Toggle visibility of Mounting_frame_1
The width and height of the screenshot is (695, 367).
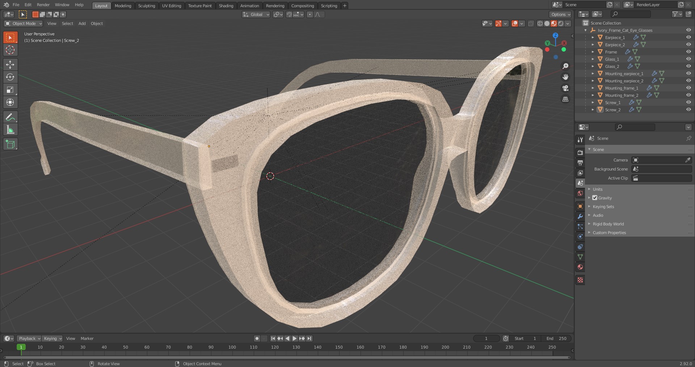[x=688, y=88]
